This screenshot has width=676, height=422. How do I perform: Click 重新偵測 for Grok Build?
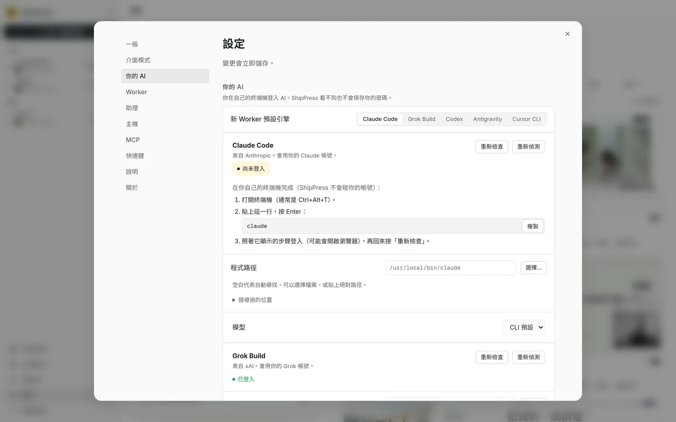click(x=529, y=357)
